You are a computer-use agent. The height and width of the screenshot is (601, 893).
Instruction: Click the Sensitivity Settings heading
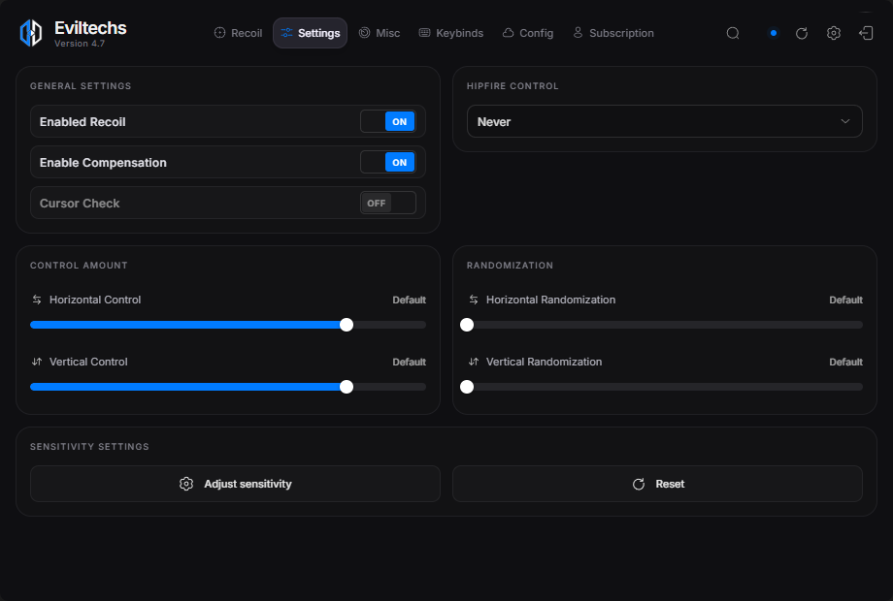click(x=89, y=446)
